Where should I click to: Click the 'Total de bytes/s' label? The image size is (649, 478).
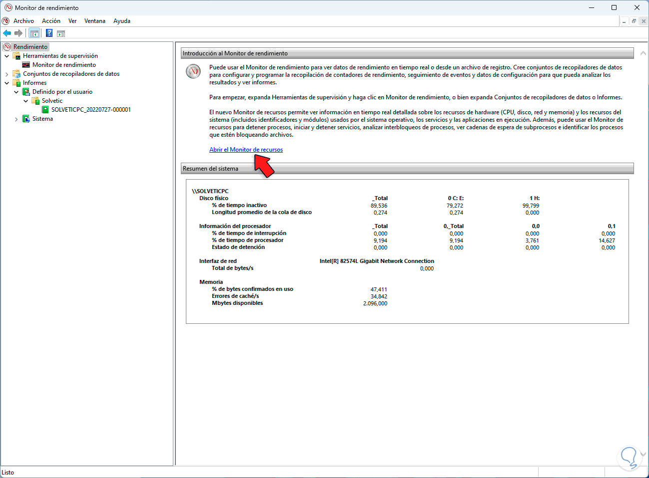(x=232, y=268)
